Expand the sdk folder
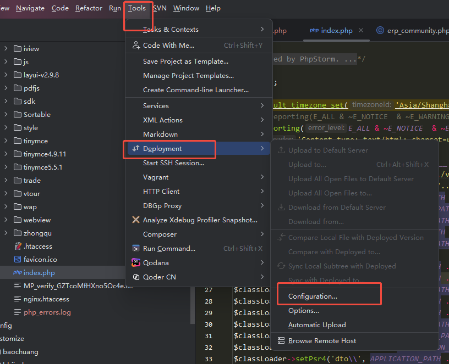 click(6, 101)
